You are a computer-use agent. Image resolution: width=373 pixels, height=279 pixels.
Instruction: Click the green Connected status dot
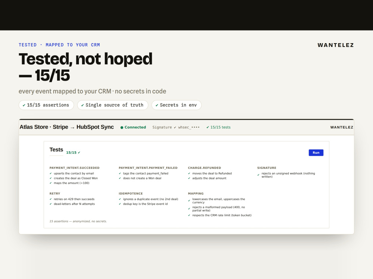[x=122, y=127]
